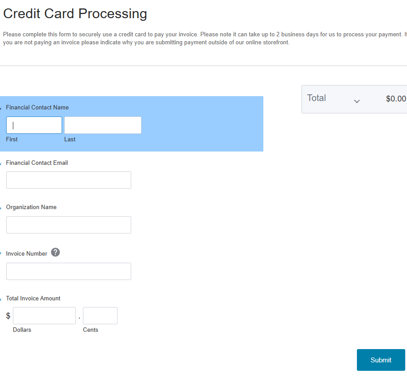The height and width of the screenshot is (377, 407).
Task: Click the Organization Name label
Action: point(31,207)
